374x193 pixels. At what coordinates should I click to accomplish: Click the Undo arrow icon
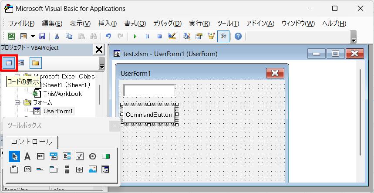(x=108, y=36)
